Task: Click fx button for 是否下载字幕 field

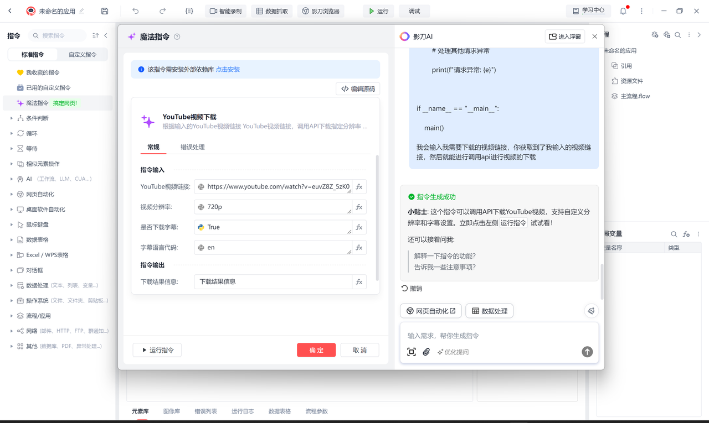Action: (x=359, y=227)
